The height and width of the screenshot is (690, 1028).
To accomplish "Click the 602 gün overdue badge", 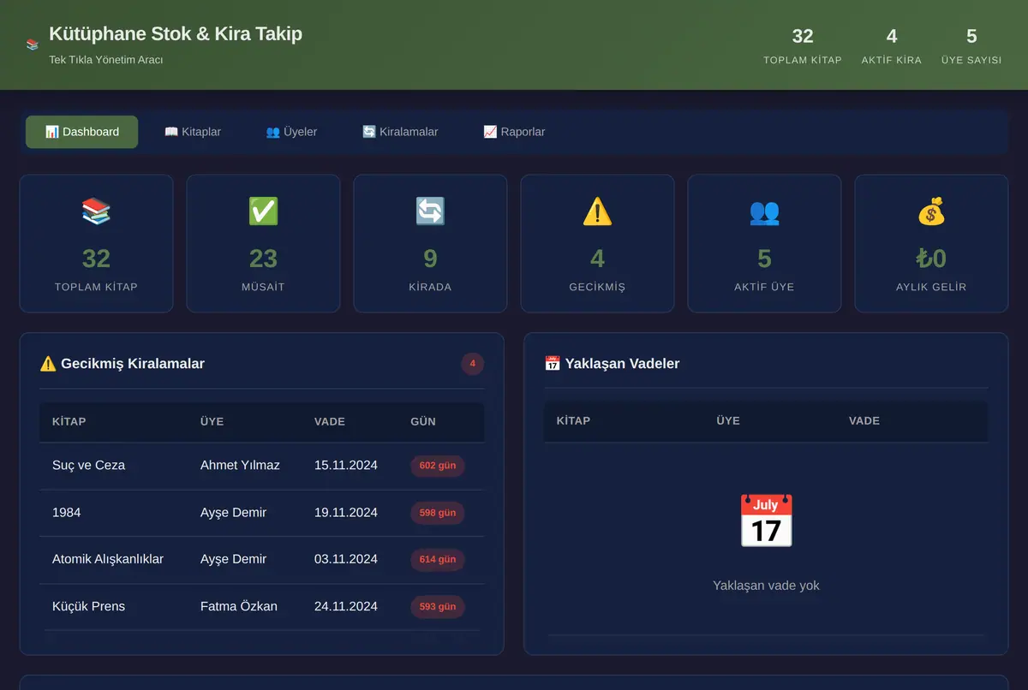I will [x=438, y=466].
